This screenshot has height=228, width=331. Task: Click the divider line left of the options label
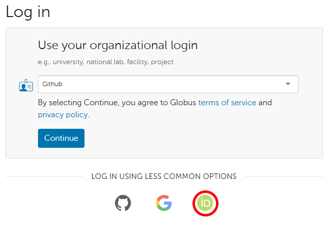click(x=44, y=176)
